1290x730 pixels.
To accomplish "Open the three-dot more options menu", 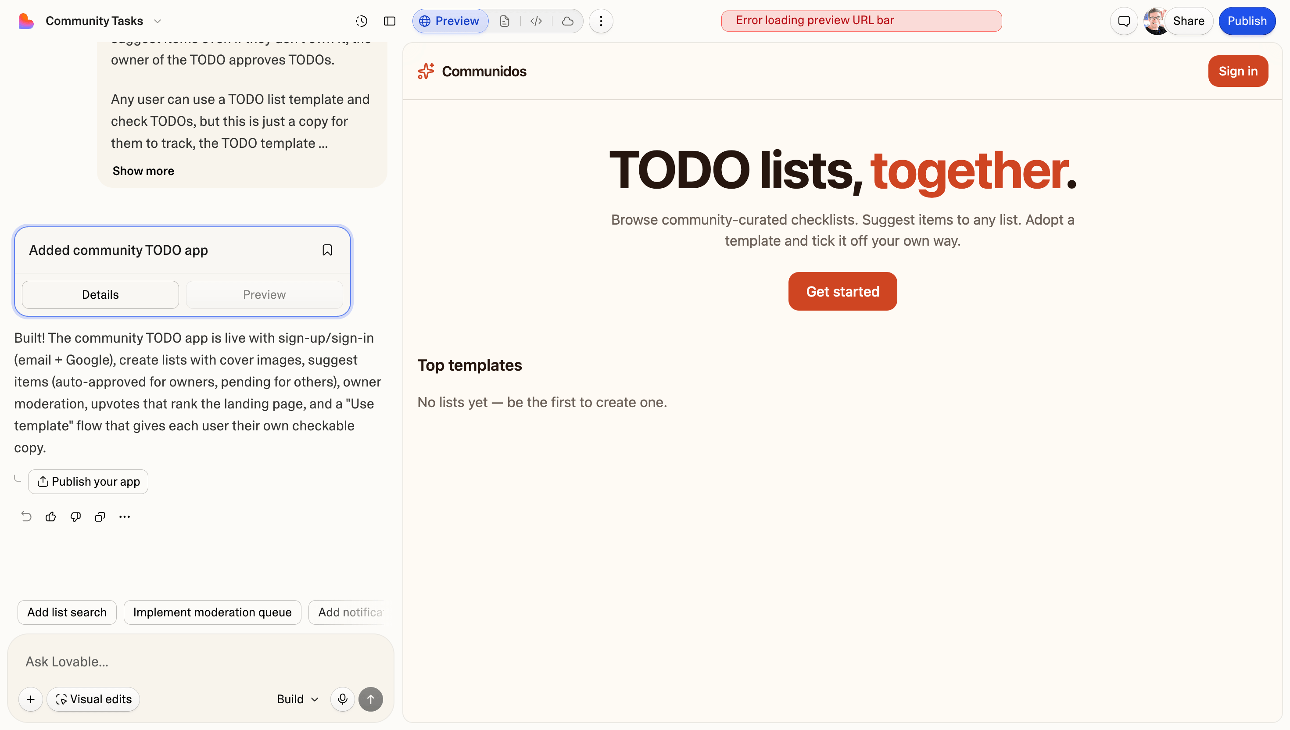I will point(601,21).
